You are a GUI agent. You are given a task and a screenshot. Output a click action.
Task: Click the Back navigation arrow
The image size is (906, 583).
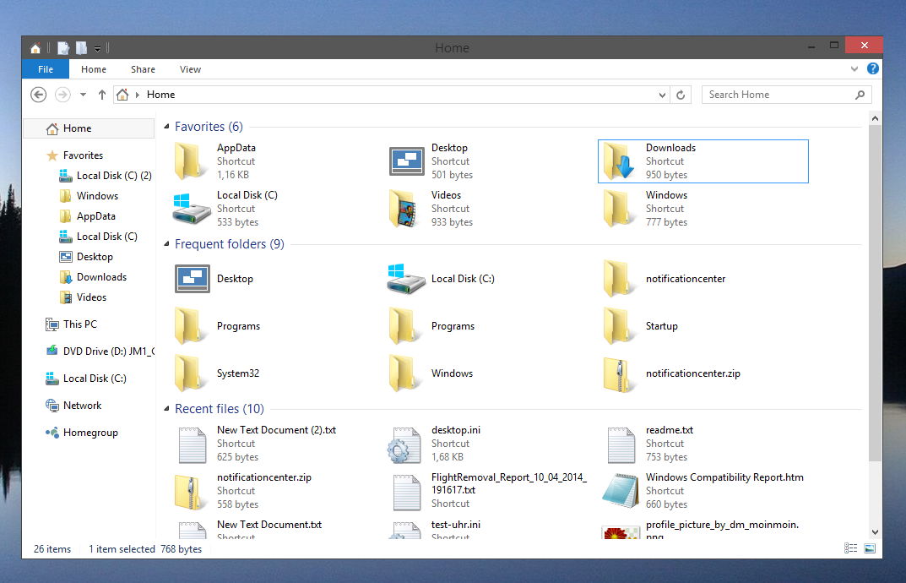pyautogui.click(x=38, y=95)
